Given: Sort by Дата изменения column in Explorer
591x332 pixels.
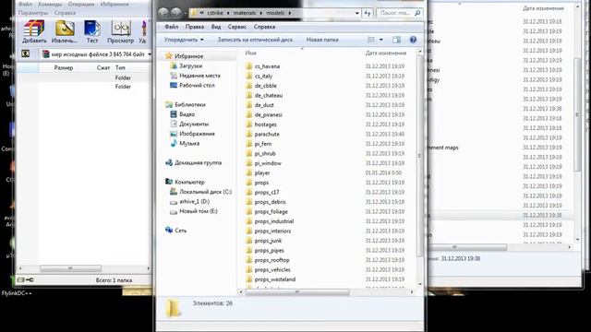Looking at the screenshot, I should 386,53.
